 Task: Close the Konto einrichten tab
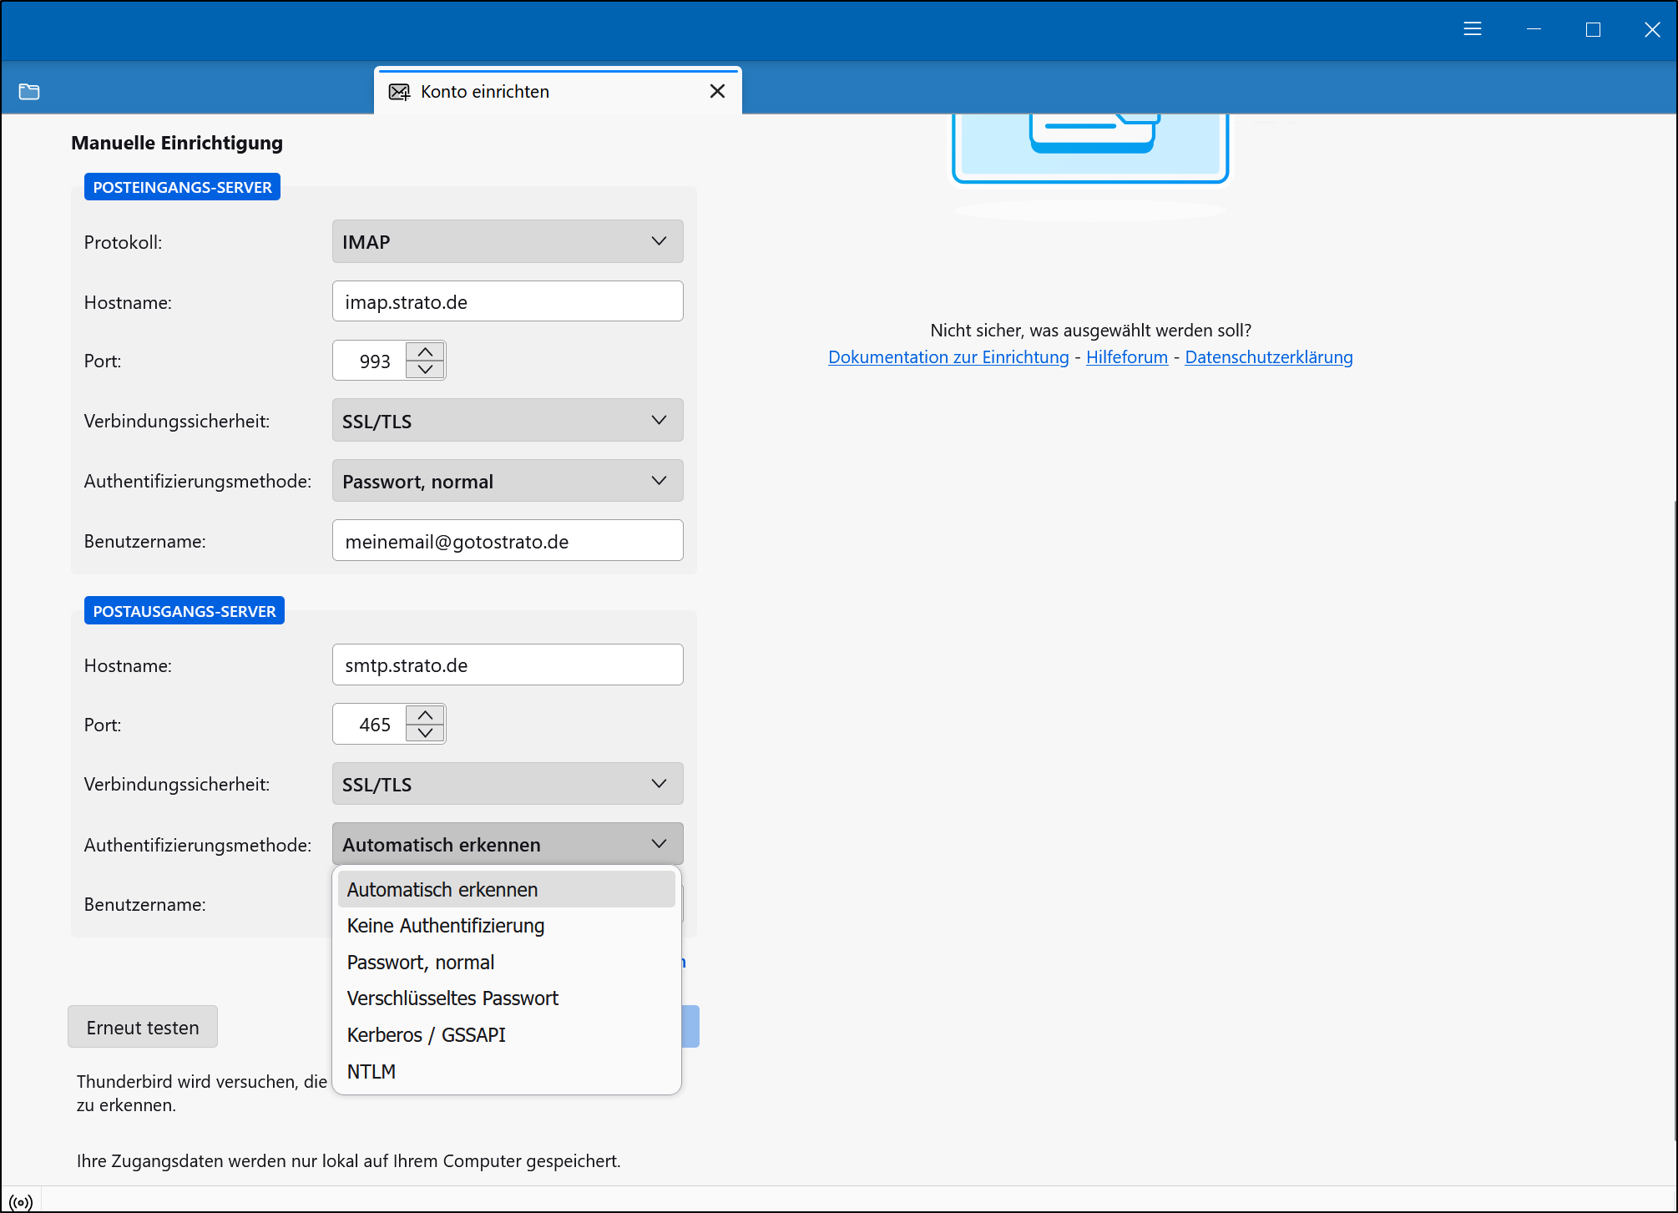click(x=717, y=91)
